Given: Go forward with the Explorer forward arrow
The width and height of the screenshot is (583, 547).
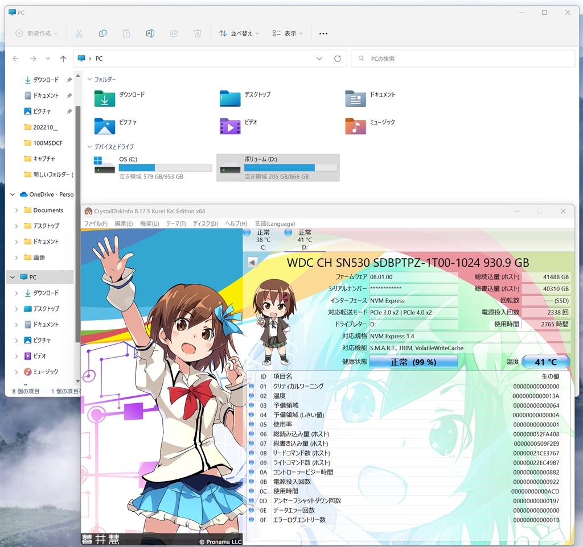Looking at the screenshot, I should tap(33, 59).
